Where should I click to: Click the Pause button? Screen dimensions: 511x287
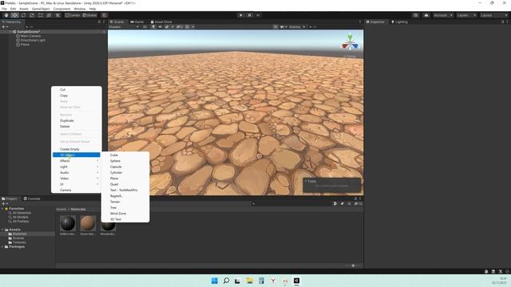point(250,15)
